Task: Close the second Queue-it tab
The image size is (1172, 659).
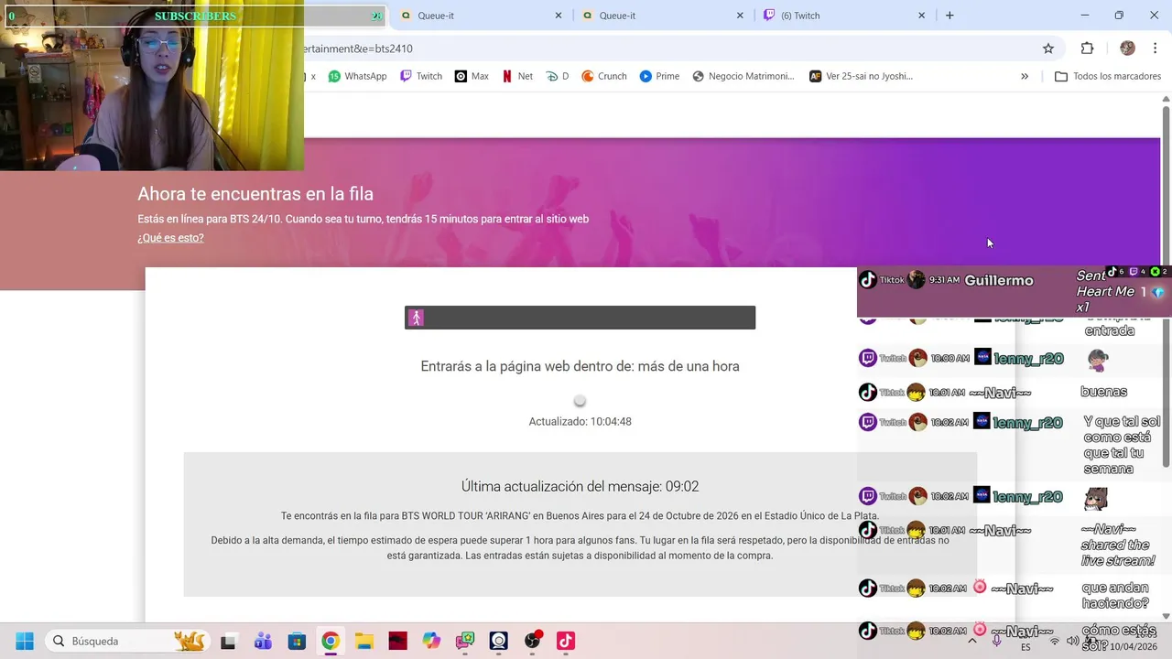Action: [740, 16]
